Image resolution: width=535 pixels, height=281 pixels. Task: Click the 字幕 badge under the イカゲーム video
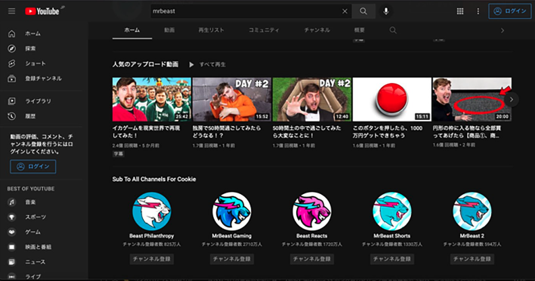118,154
